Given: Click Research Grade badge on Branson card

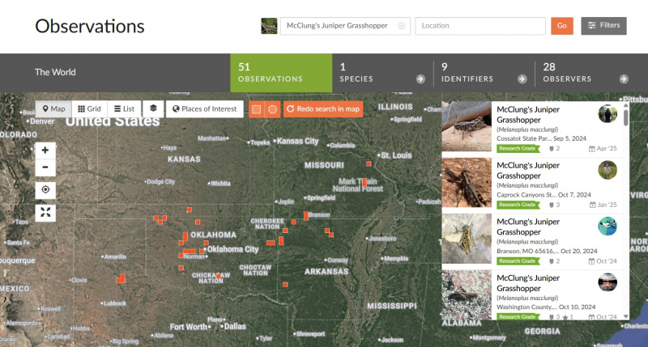Looking at the screenshot, I should click(x=518, y=260).
